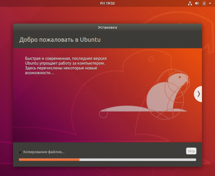Open the clock showing Fri 19:32
215x176 pixels.
click(x=107, y=3)
